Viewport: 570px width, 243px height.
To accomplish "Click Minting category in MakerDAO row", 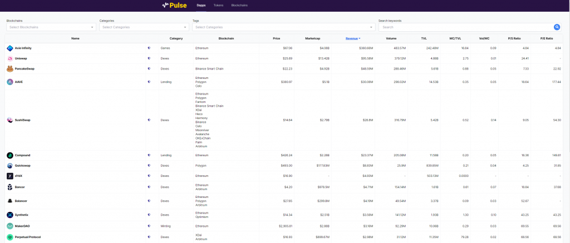I will (165, 226).
